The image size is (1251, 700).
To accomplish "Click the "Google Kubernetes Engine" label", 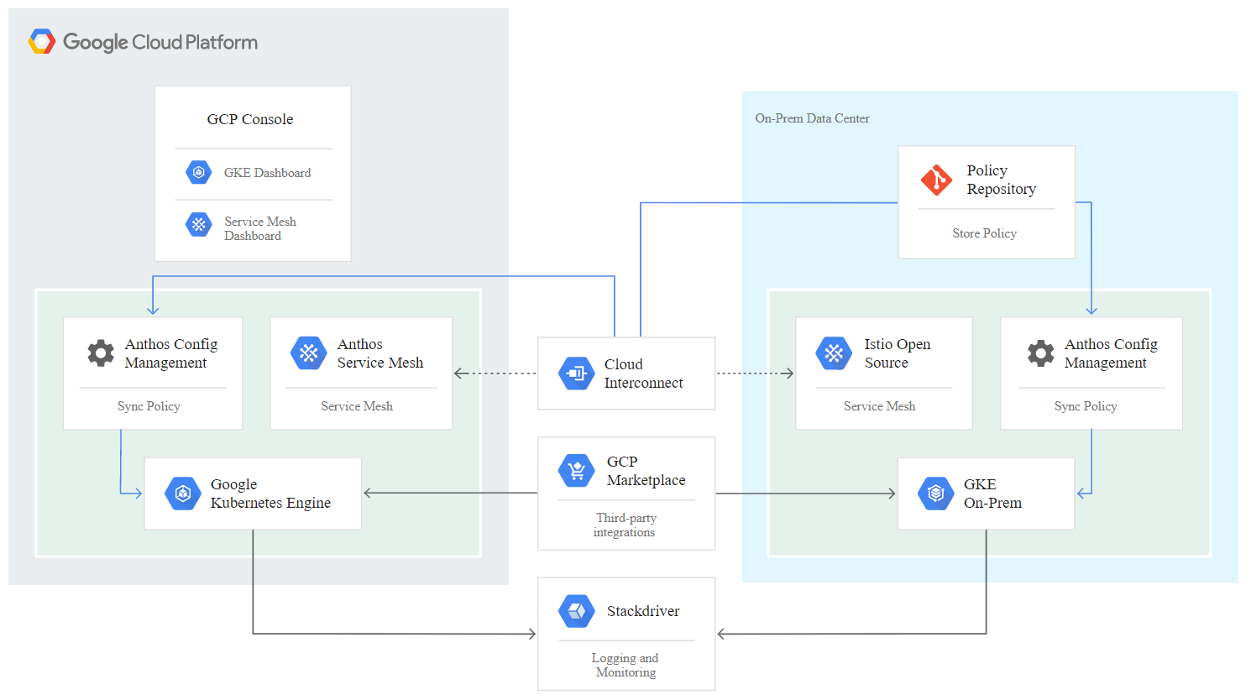I will [x=270, y=494].
